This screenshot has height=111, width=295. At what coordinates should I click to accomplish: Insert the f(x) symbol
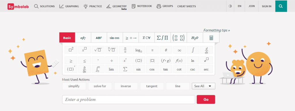pos(179,60)
